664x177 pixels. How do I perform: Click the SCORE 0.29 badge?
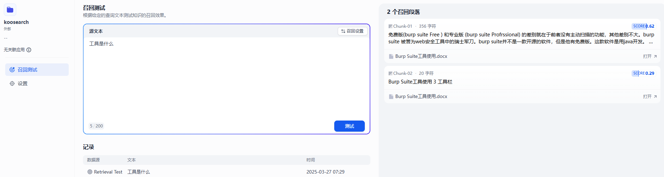[643, 73]
